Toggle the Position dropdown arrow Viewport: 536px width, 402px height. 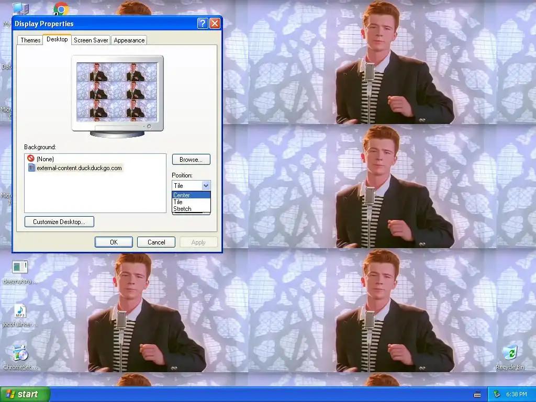click(x=206, y=186)
